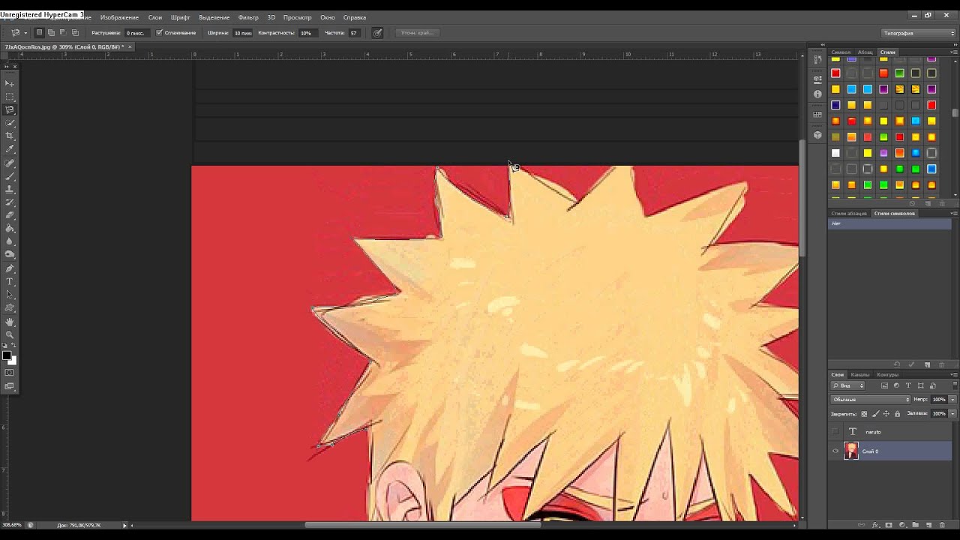Enable lock transparent pixels option

click(x=864, y=413)
